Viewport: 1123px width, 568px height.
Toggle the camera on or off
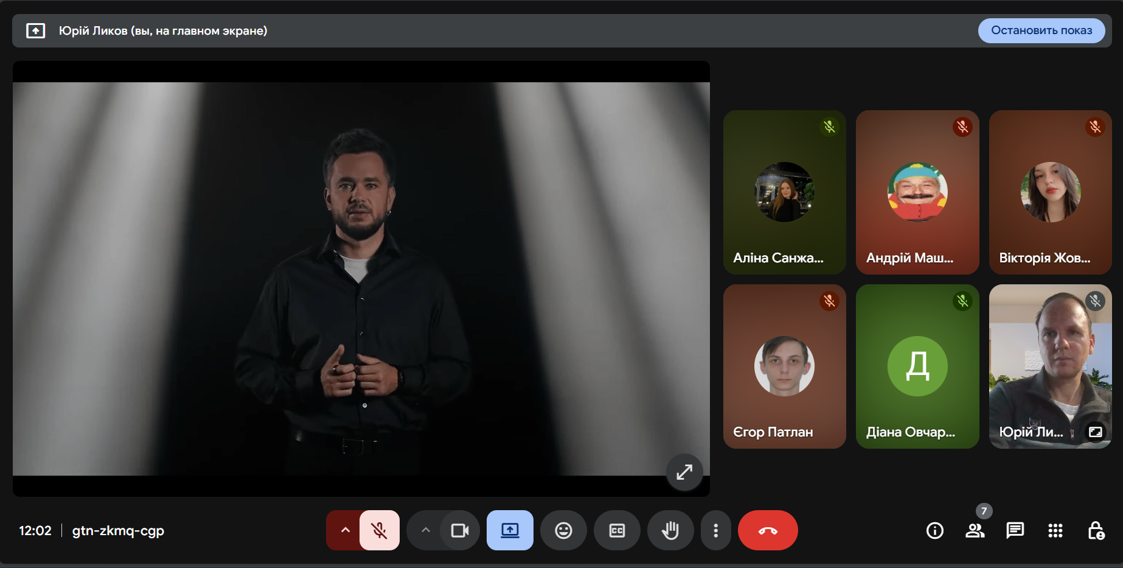coord(459,530)
